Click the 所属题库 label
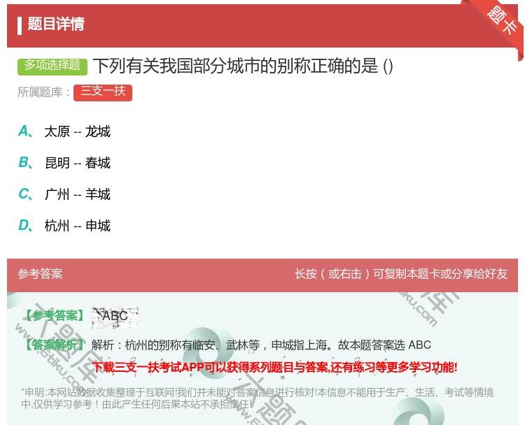This screenshot has width=525, height=425. (43, 92)
